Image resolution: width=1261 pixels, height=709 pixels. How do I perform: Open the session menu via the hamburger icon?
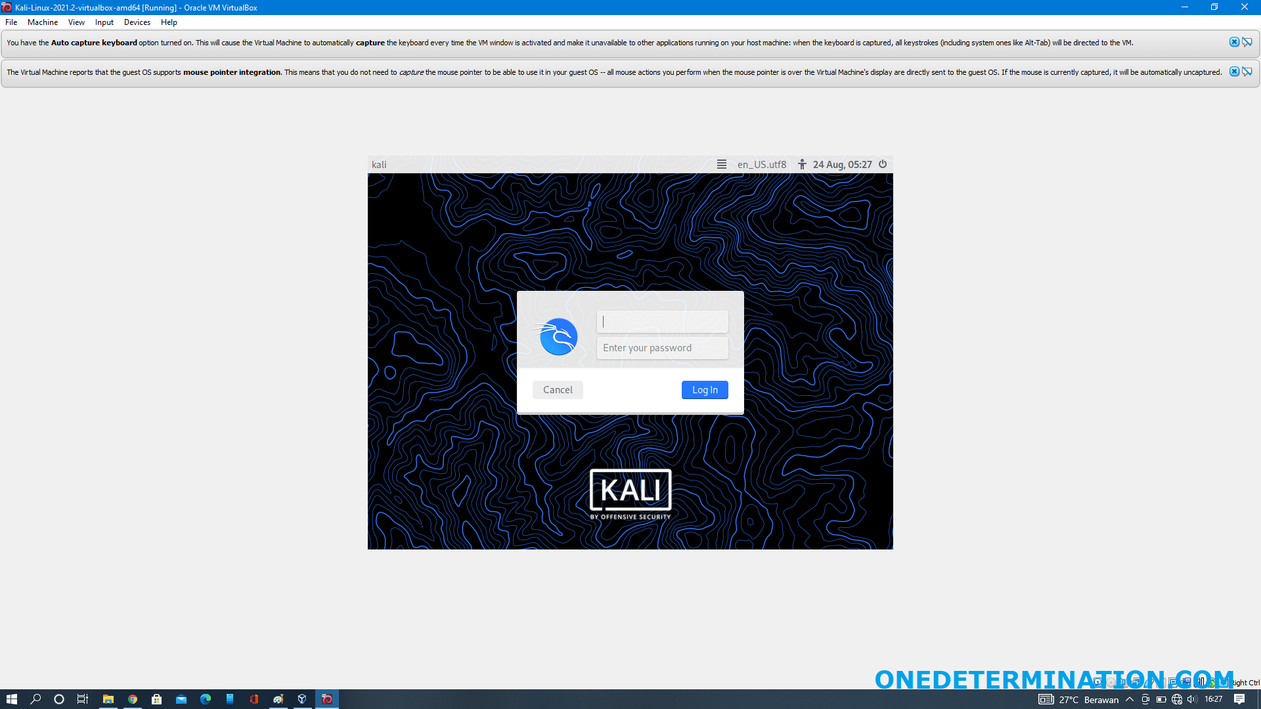[721, 164]
